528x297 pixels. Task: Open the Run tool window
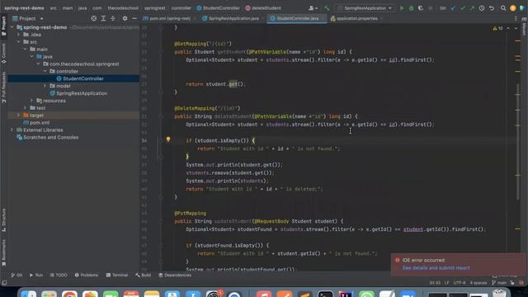click(x=36, y=275)
